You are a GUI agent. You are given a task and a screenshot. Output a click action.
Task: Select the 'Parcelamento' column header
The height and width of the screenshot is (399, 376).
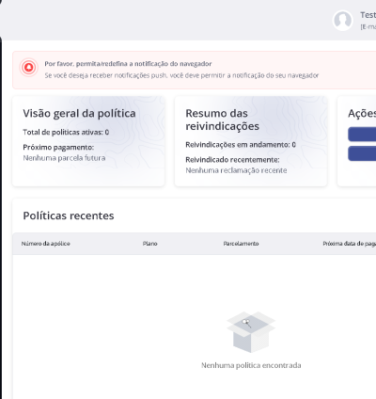click(241, 244)
